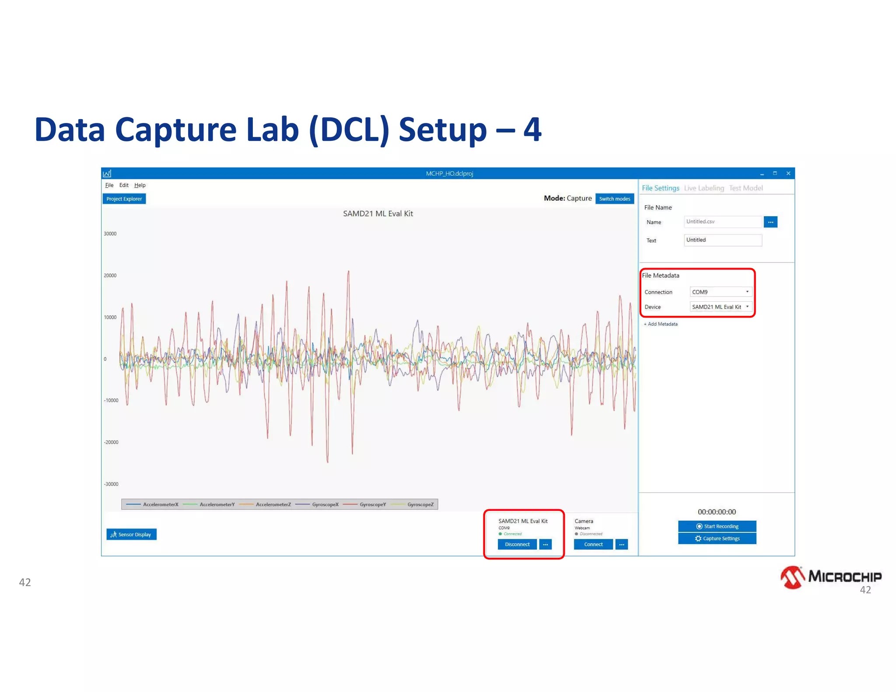The width and height of the screenshot is (896, 692).
Task: Open the Edit menu
Action: [x=124, y=185]
